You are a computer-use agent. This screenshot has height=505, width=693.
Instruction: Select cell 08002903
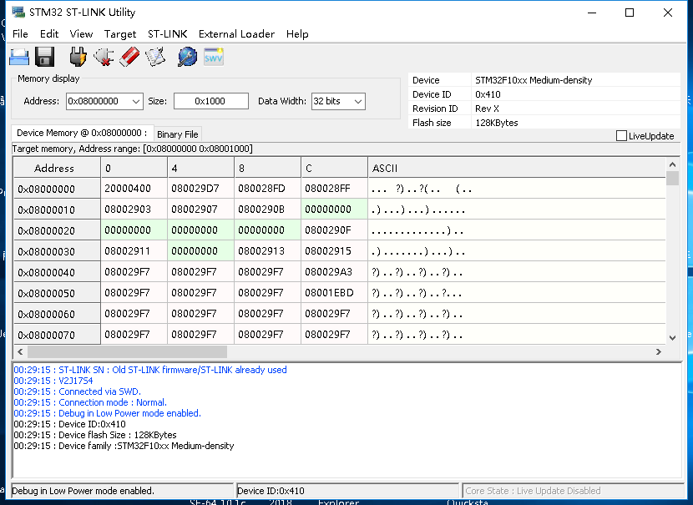pyautogui.click(x=134, y=210)
